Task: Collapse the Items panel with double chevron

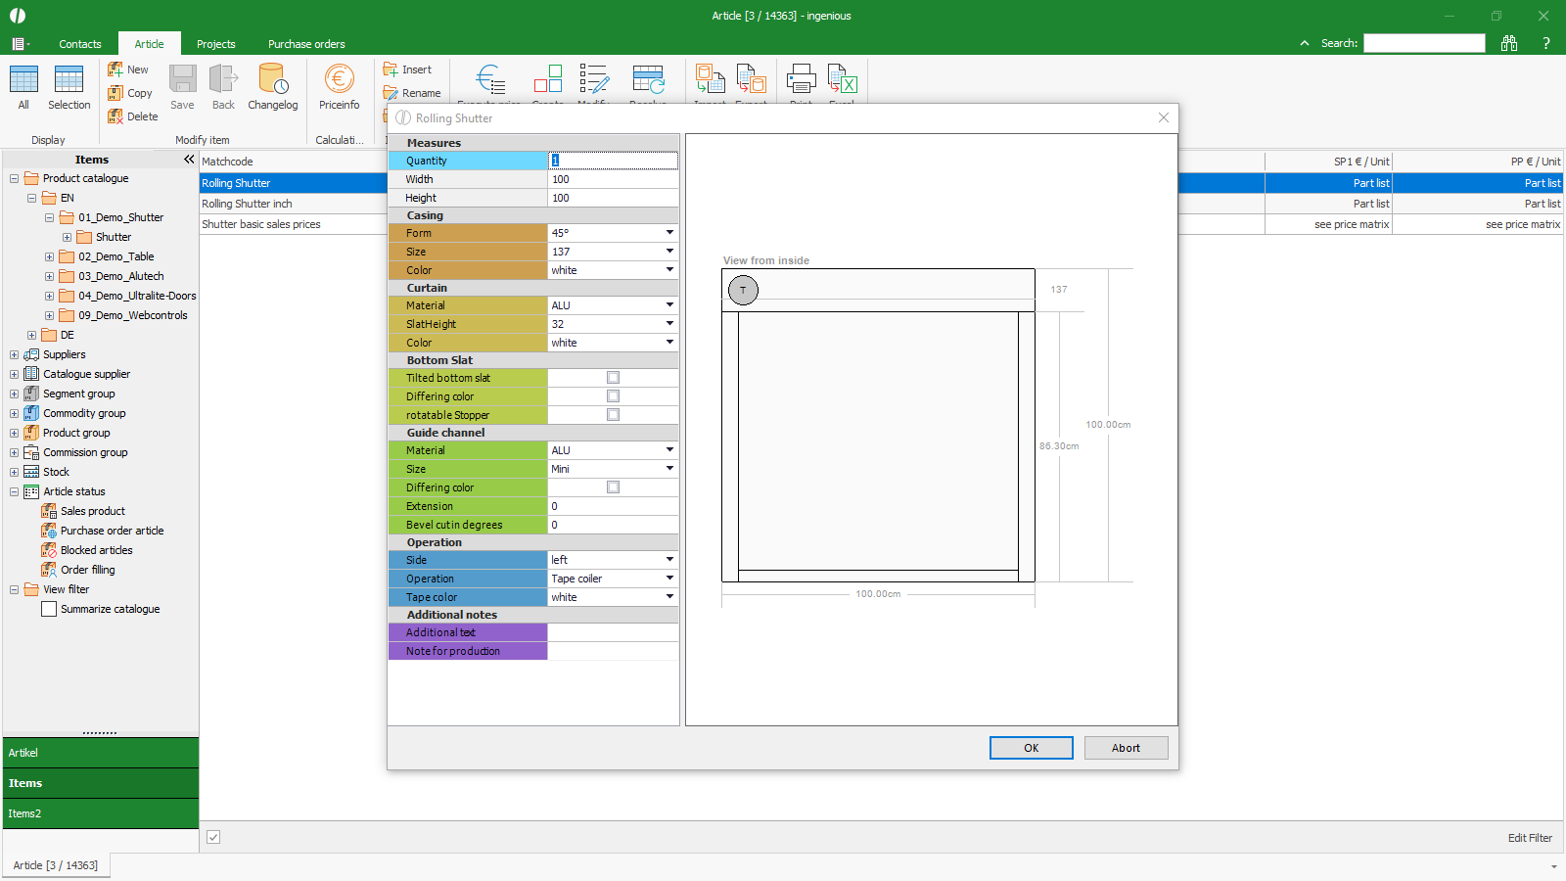Action: coord(189,160)
